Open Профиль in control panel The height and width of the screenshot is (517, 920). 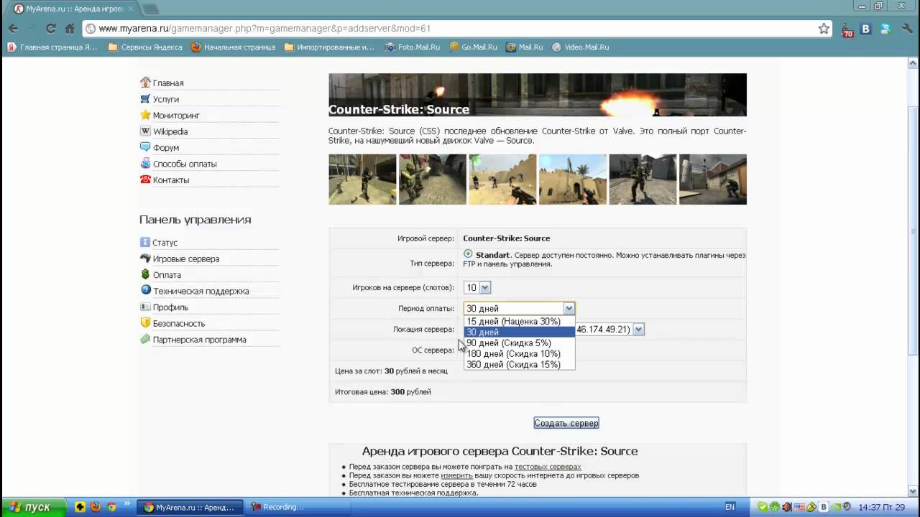164,307
